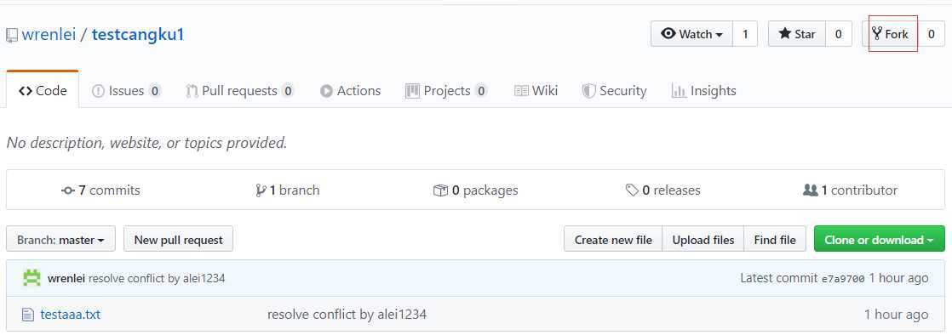The width and height of the screenshot is (952, 335).
Task: Switch to the Issues tab
Action: click(x=126, y=91)
